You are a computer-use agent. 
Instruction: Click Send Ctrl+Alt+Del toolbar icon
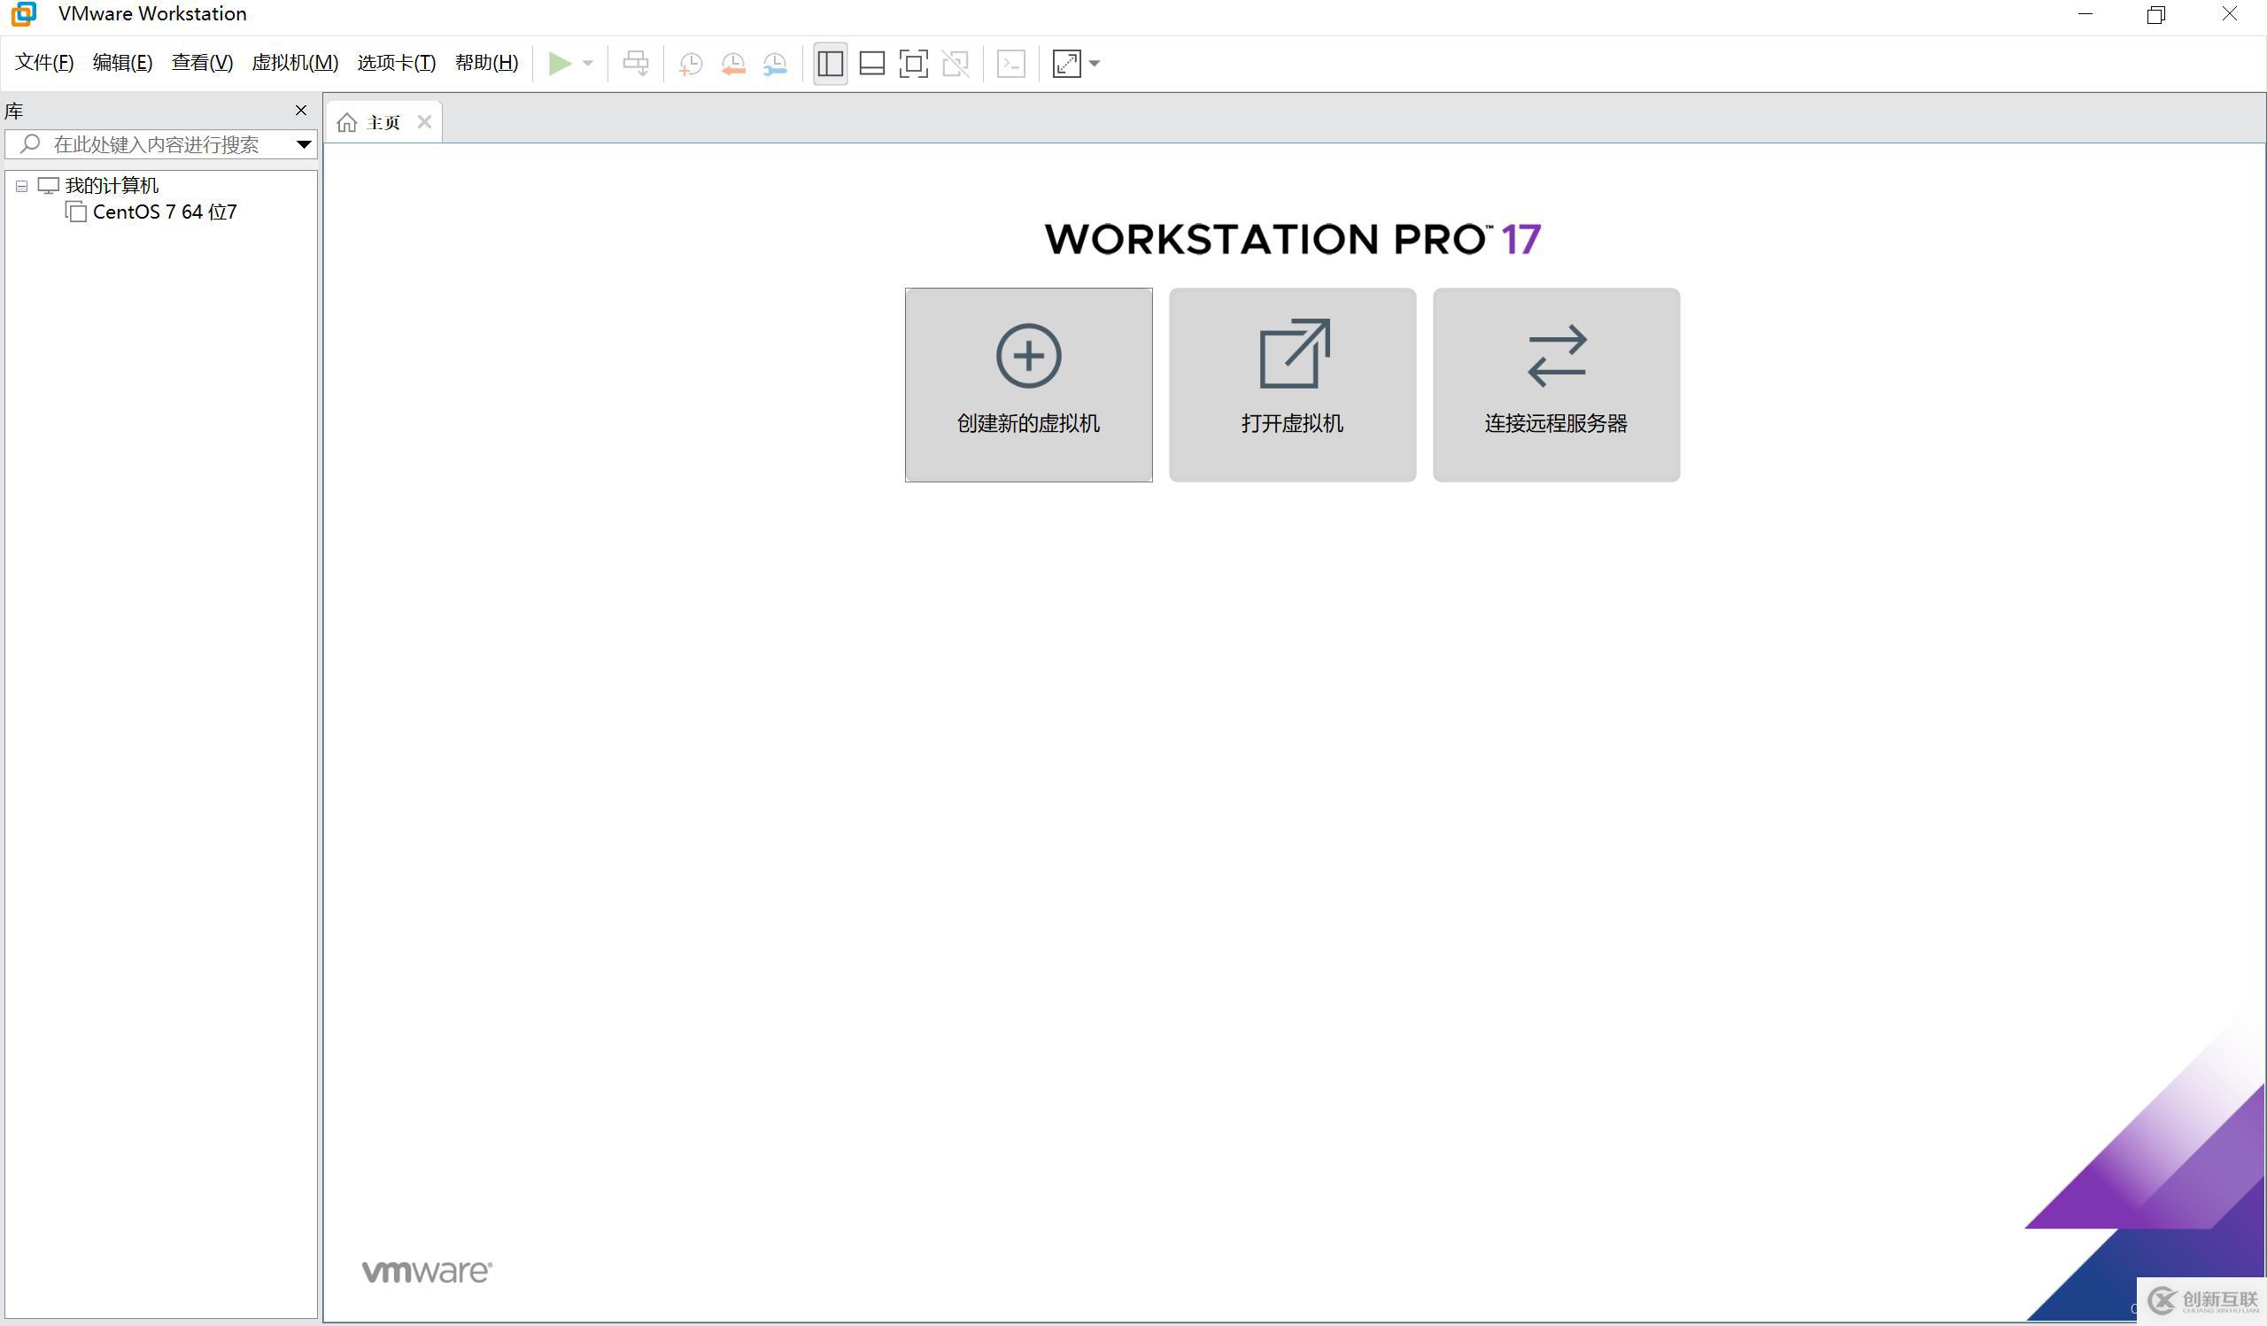click(x=636, y=63)
